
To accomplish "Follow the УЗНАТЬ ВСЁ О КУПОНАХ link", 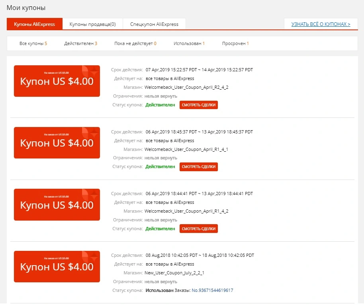I will [x=321, y=24].
